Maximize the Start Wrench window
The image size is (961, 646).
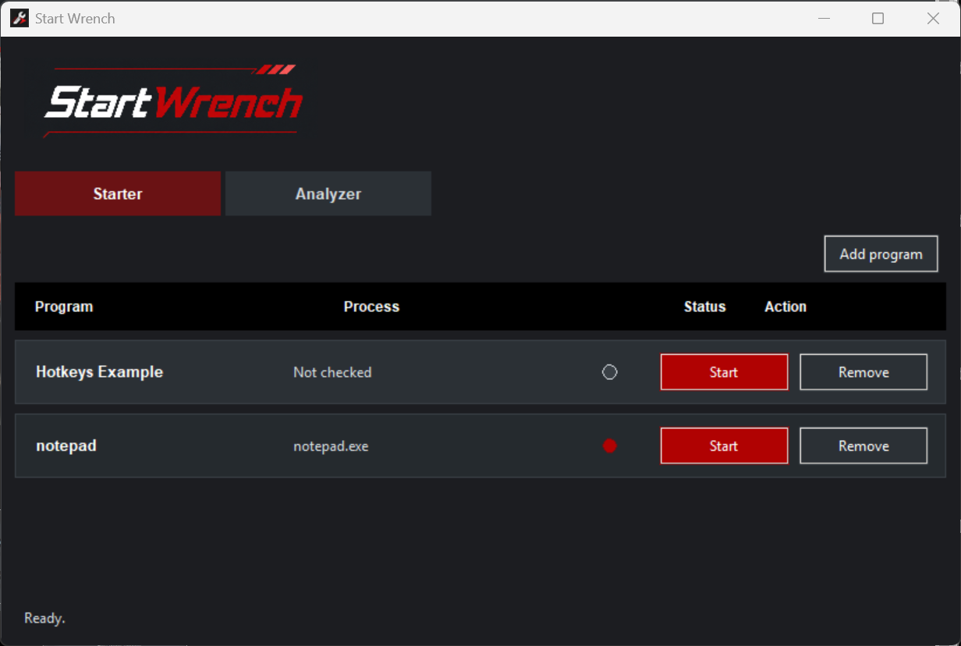pos(878,18)
